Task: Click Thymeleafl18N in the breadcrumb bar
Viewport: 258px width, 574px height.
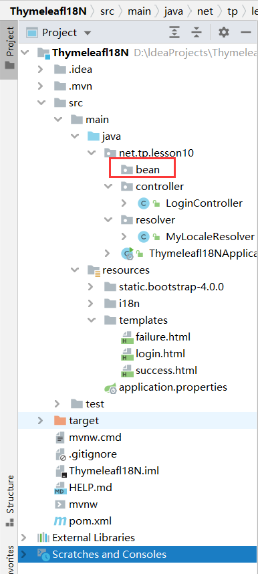Action: (48, 11)
